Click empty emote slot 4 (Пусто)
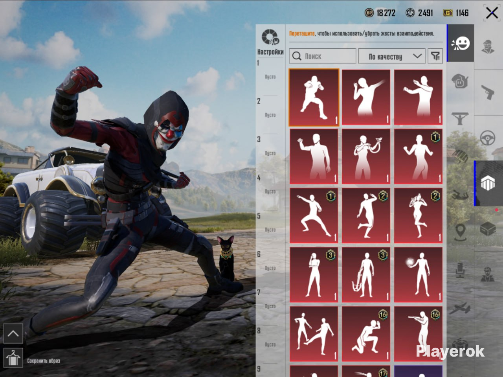Image resolution: width=503 pixels, height=377 pixels. point(270,191)
